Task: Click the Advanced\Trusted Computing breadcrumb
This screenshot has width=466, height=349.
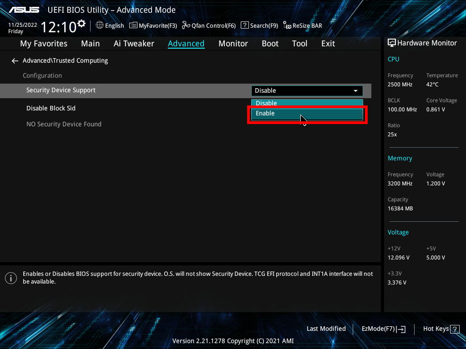Action: (66, 60)
